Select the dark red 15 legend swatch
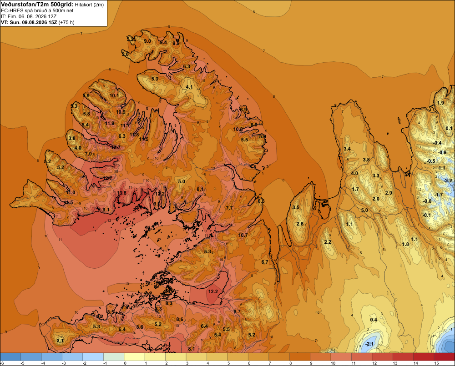 (444, 357)
